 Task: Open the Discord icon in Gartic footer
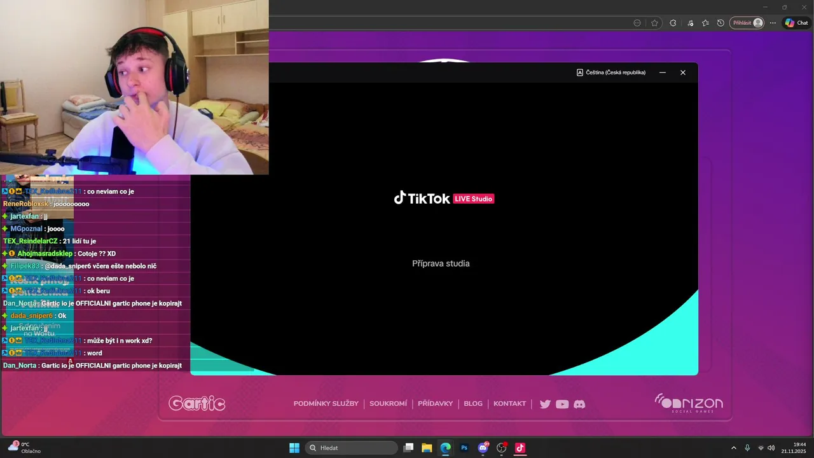(579, 404)
